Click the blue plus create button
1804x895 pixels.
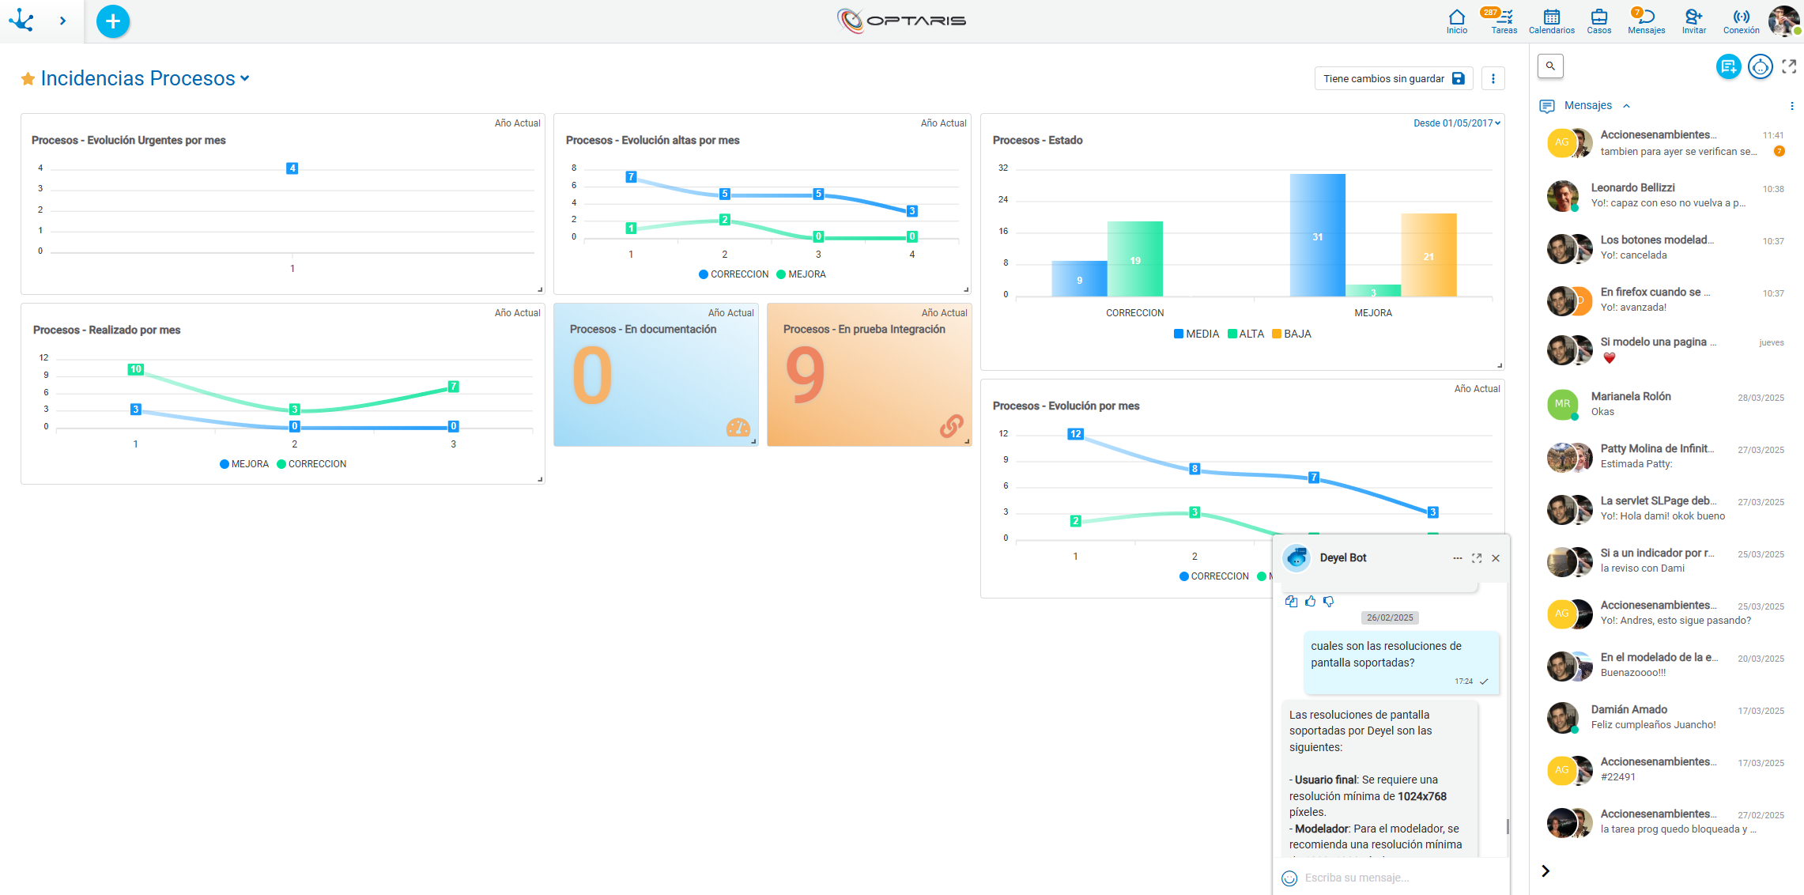[x=113, y=21]
